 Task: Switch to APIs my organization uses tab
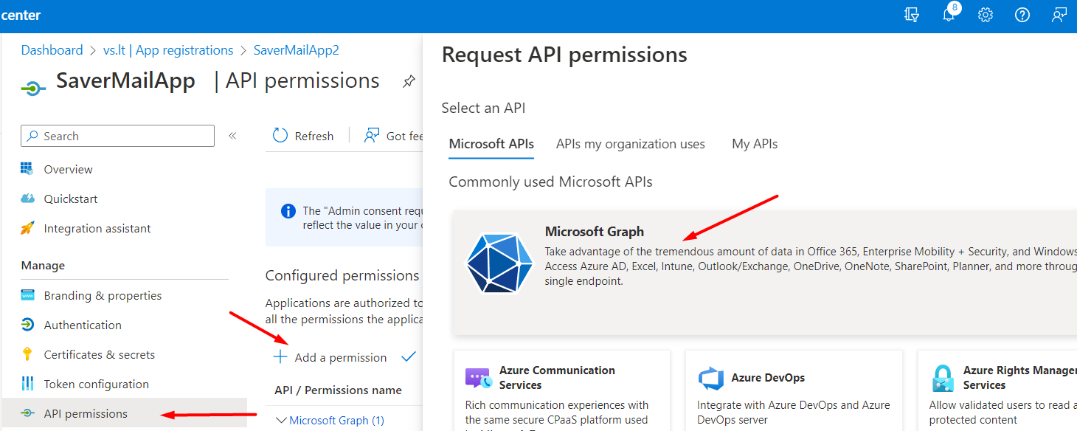[x=631, y=144]
